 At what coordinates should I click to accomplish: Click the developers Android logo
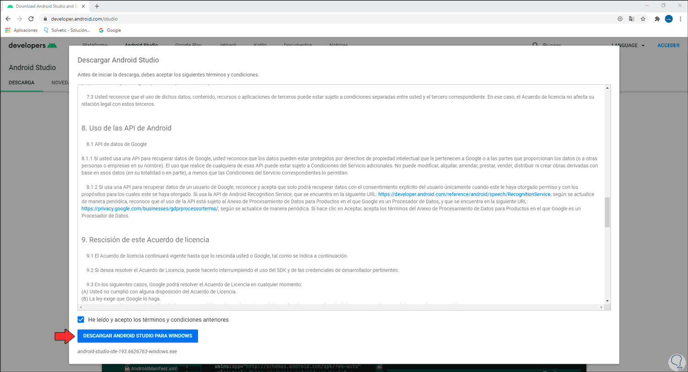pyautogui.click(x=33, y=45)
